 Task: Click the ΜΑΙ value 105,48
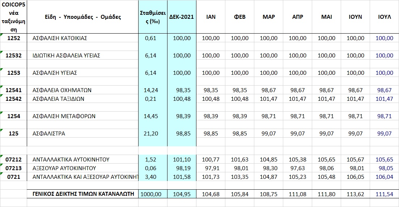[x=327, y=177]
